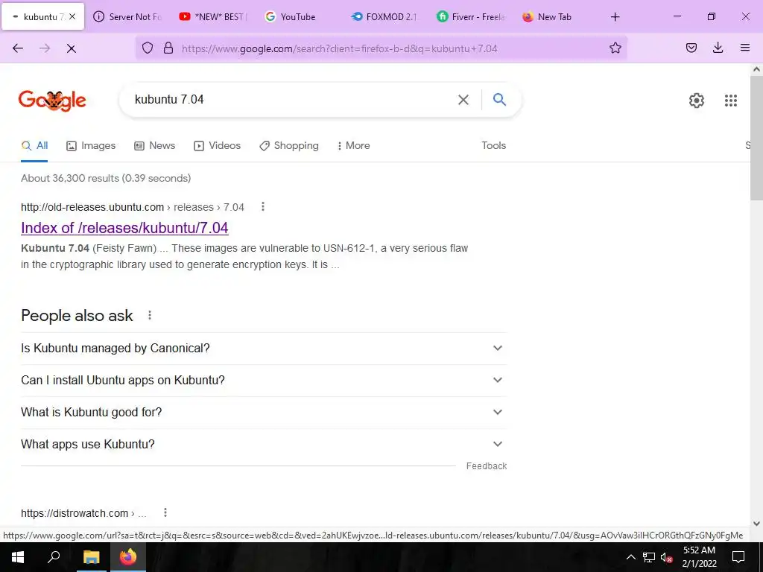Open the Windows Start menu
Image resolution: width=763 pixels, height=572 pixels.
[18, 557]
